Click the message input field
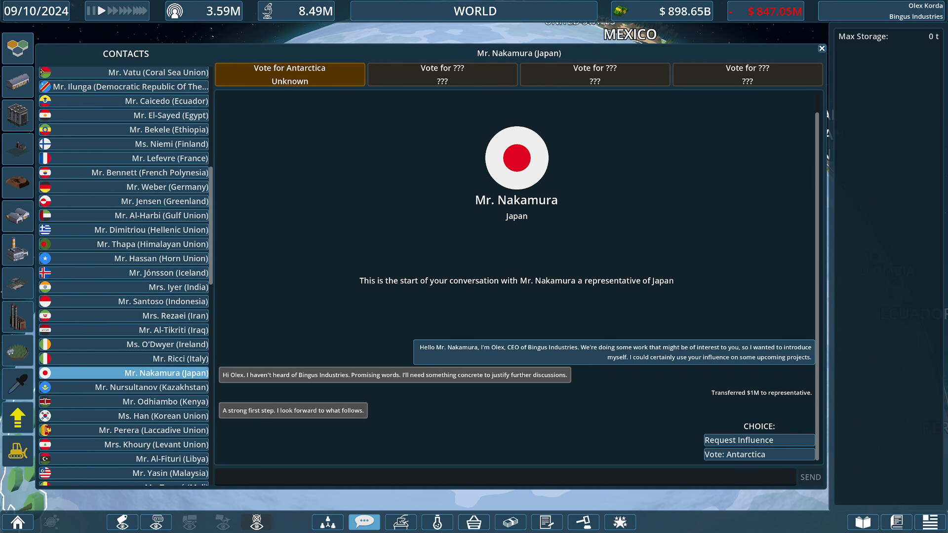The width and height of the screenshot is (948, 533). click(504, 477)
